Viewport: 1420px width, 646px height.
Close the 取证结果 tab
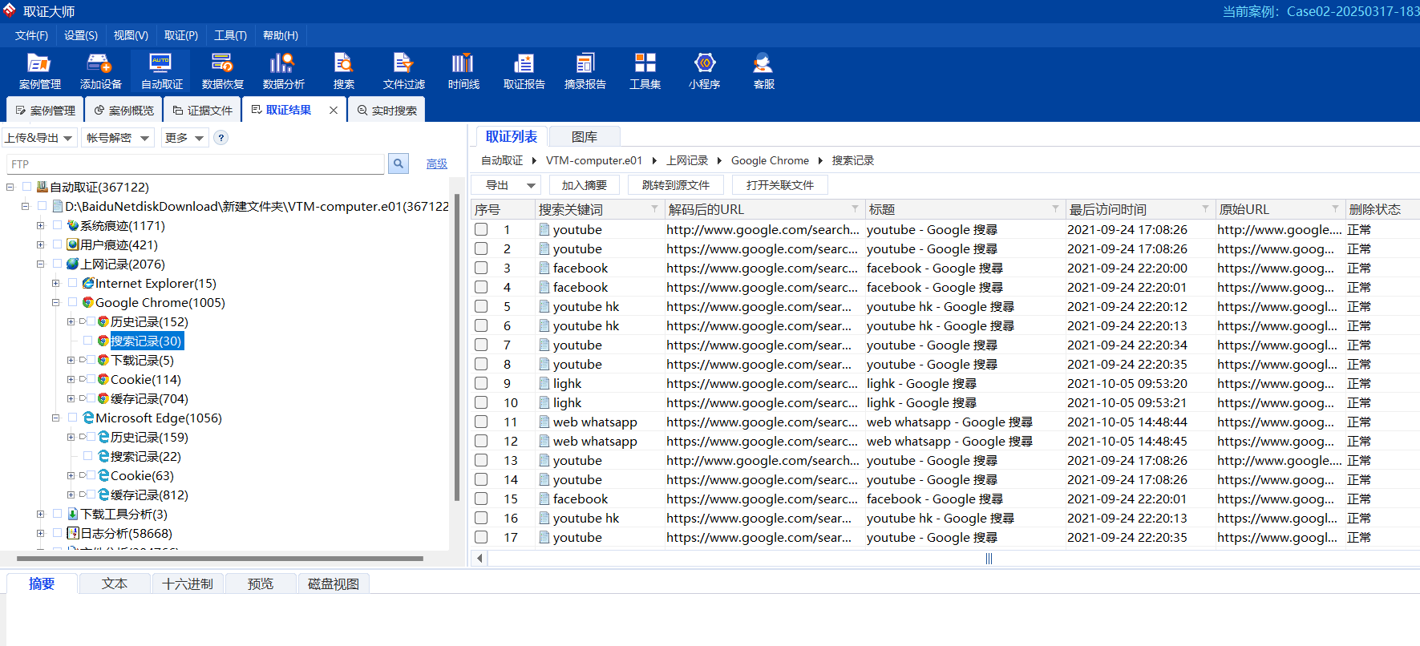coord(334,111)
